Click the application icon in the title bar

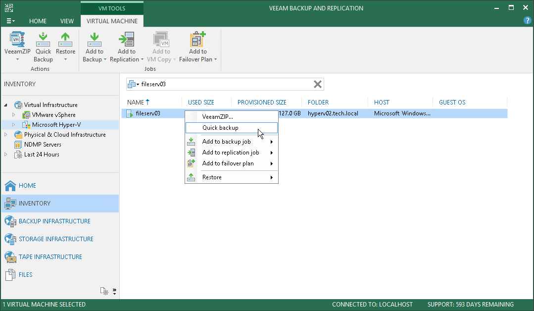[9, 8]
